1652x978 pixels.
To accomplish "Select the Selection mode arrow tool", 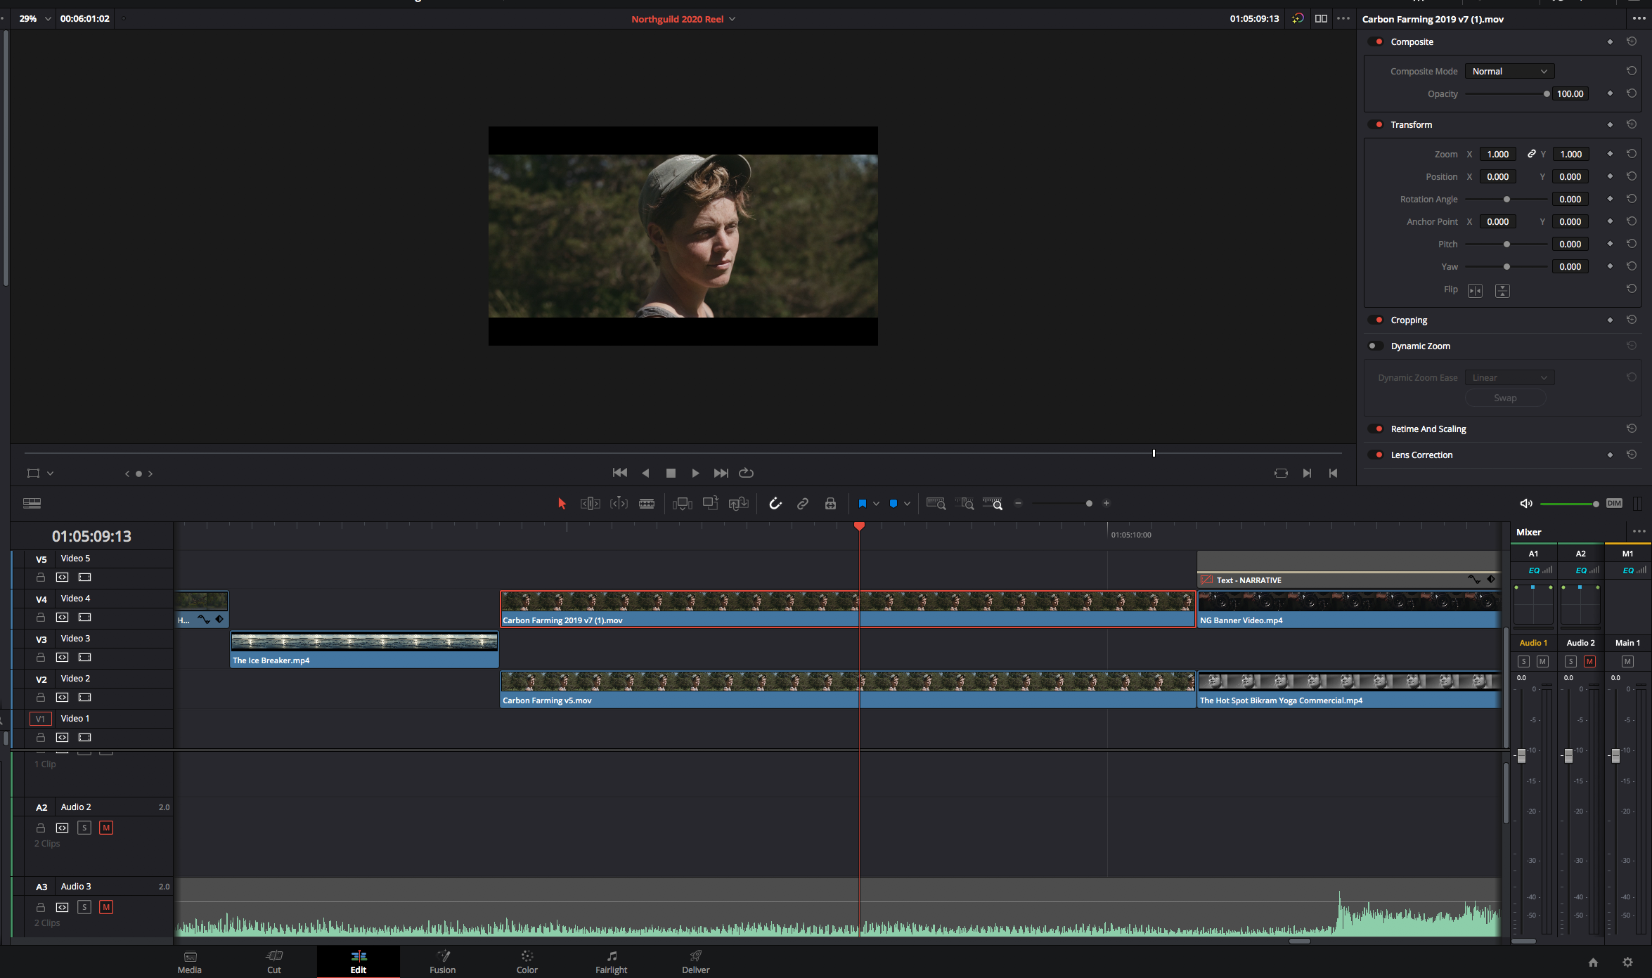I will coord(562,504).
